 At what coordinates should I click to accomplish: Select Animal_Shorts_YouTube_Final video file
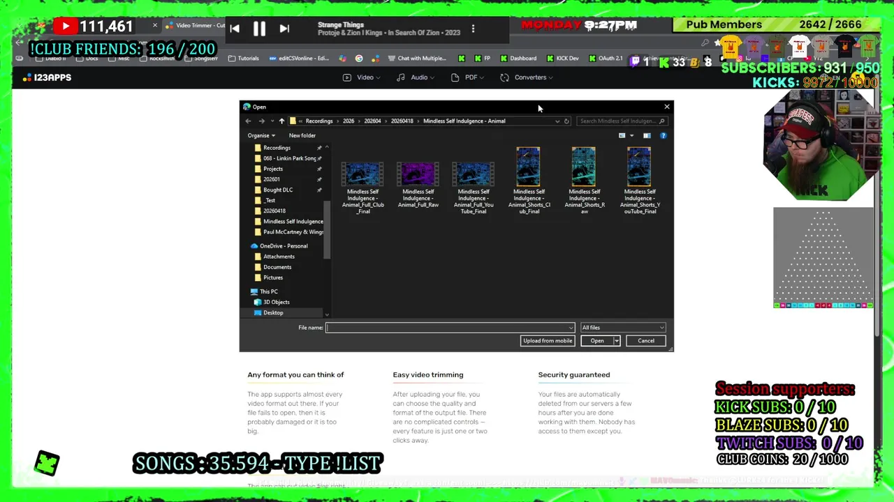[x=640, y=181]
